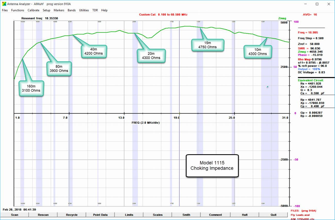This screenshot has height=220, width=335.
Task: Click the Comment button
Action: pos(215,215)
